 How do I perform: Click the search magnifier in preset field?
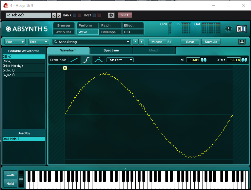click(x=55, y=42)
